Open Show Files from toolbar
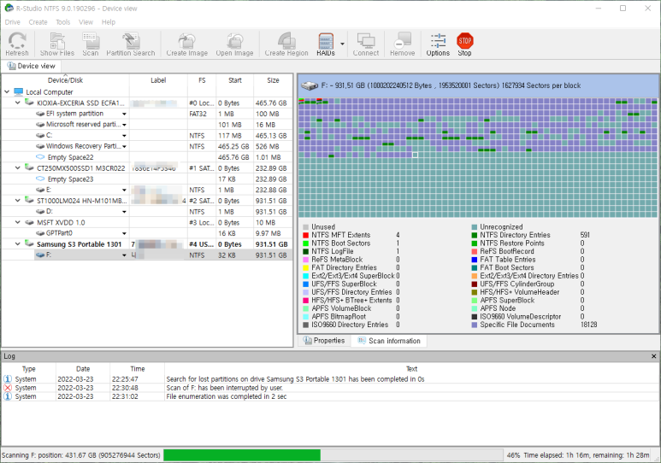Screen dimensions: 661x463 point(57,44)
